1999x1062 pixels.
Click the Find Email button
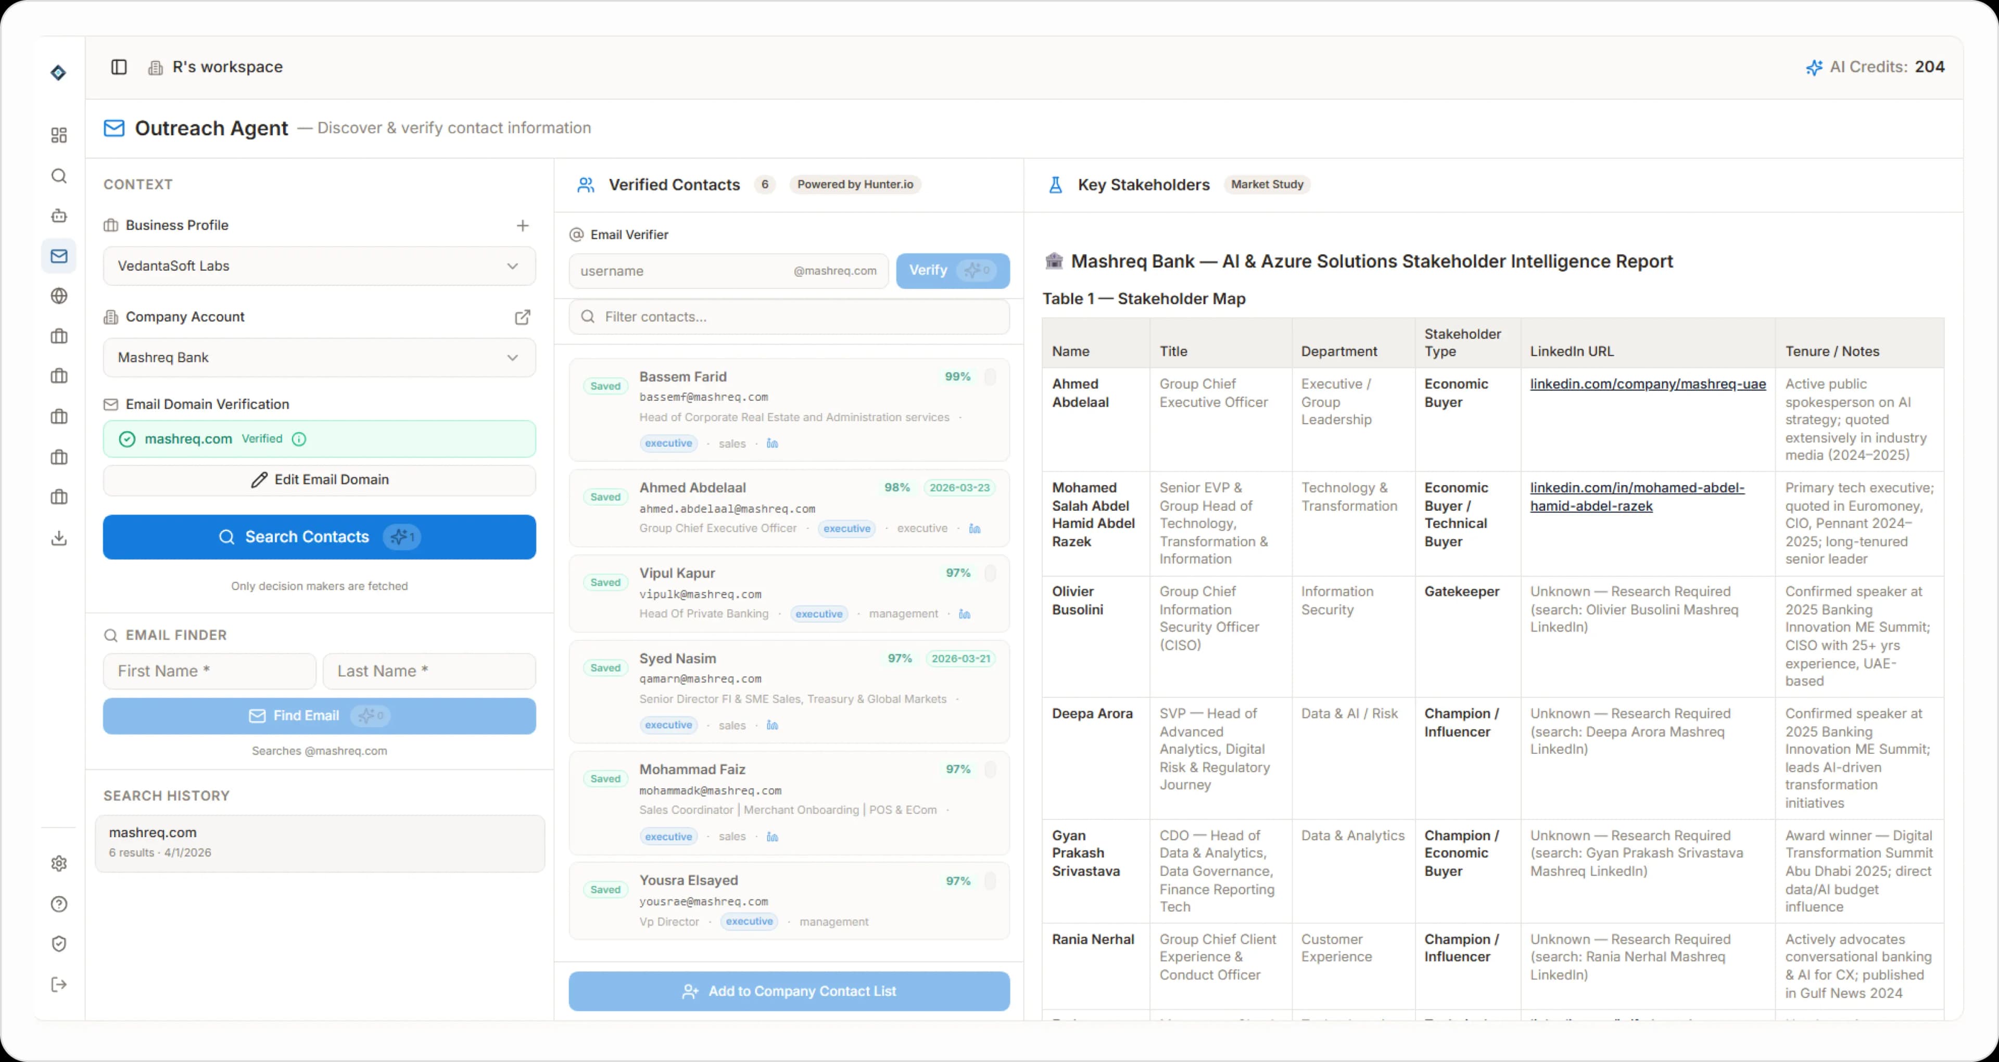tap(319, 716)
